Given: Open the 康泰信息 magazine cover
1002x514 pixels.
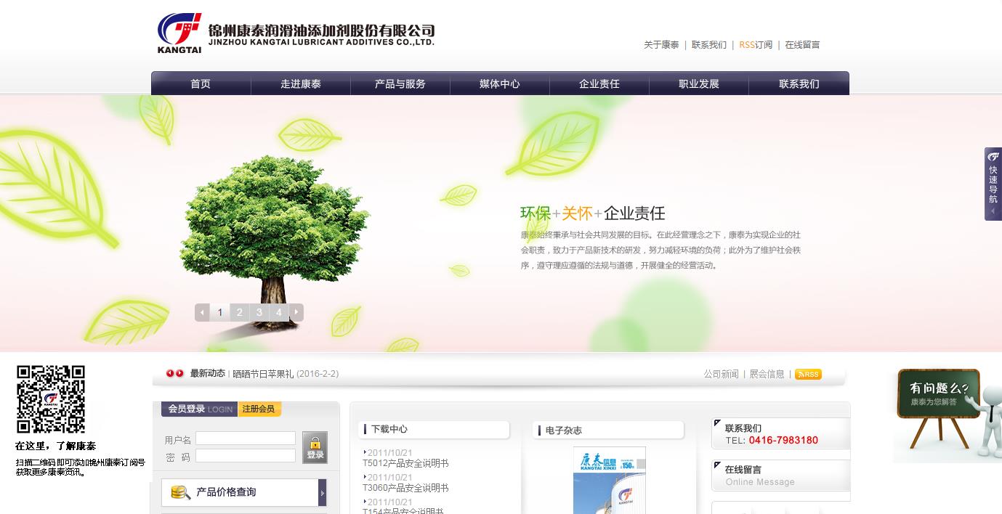Looking at the screenshot, I should tap(610, 480).
